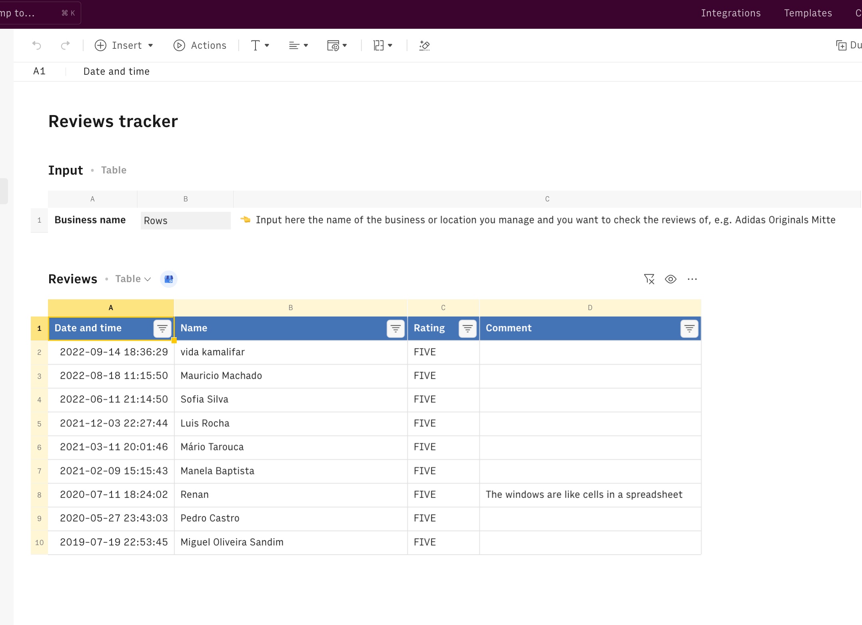This screenshot has height=625, width=862.
Task: Open the Templates menu
Action: [808, 13]
